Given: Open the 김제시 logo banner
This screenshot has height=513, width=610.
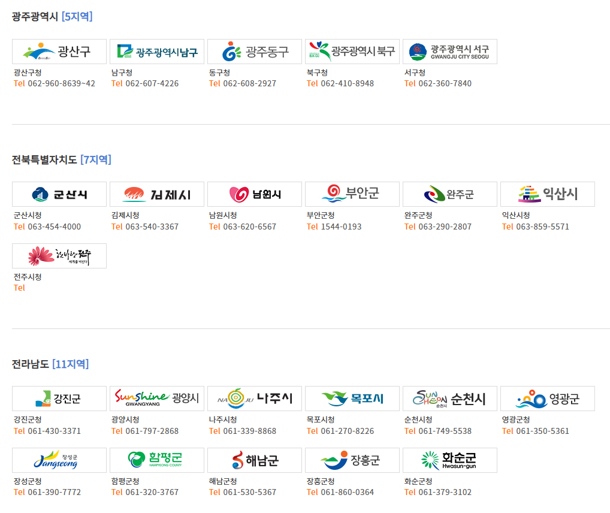Looking at the screenshot, I should click(x=157, y=194).
